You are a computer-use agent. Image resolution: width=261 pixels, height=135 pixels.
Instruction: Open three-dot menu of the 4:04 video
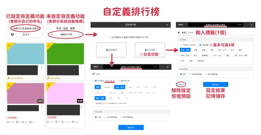point(42,107)
